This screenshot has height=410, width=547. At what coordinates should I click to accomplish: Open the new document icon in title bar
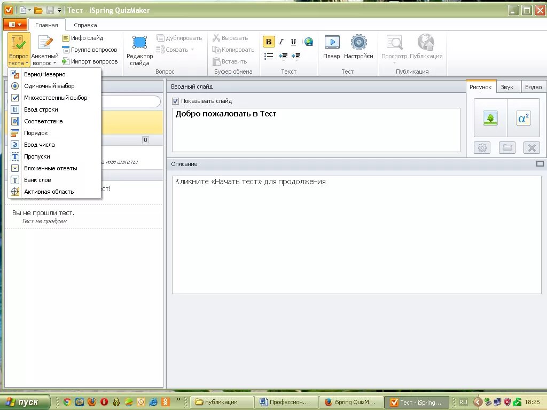click(22, 11)
